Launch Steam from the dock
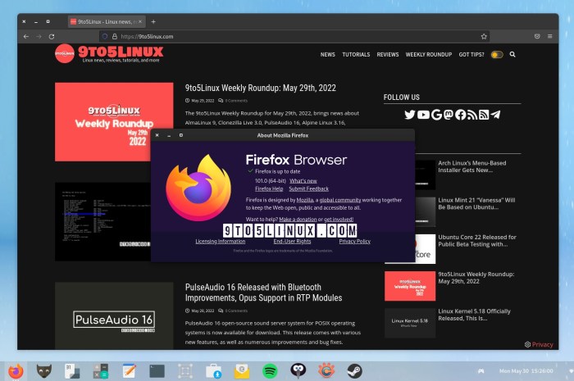The image size is (574, 381). pyautogui.click(x=354, y=371)
